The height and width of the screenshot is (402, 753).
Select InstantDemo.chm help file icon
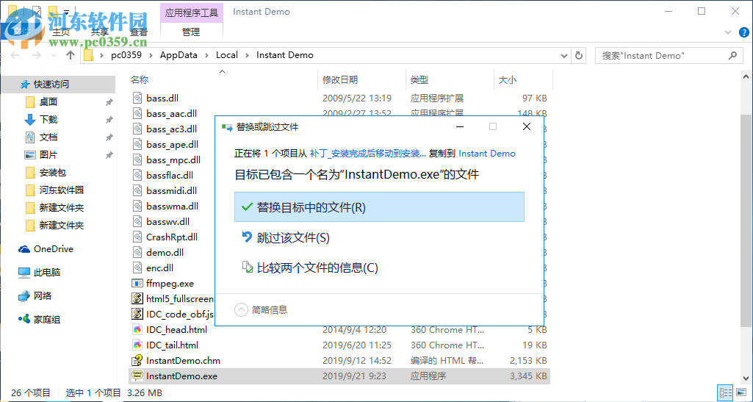click(138, 360)
